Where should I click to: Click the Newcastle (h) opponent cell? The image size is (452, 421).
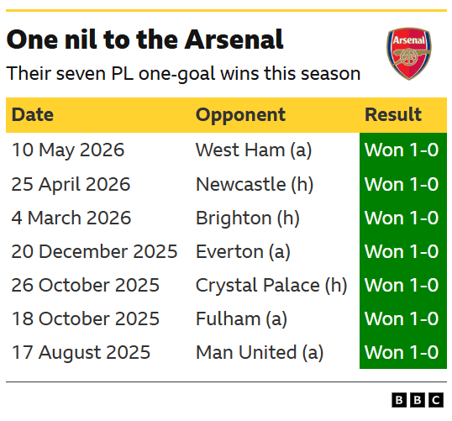(x=255, y=184)
